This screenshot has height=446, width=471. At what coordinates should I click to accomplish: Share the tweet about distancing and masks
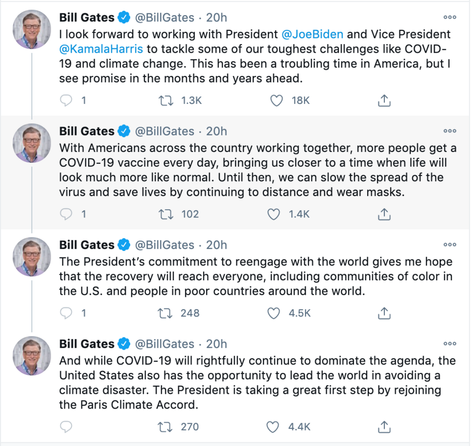click(x=384, y=214)
